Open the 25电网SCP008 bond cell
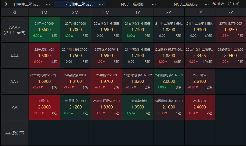The height and width of the screenshot is (146, 246). pos(75,30)
